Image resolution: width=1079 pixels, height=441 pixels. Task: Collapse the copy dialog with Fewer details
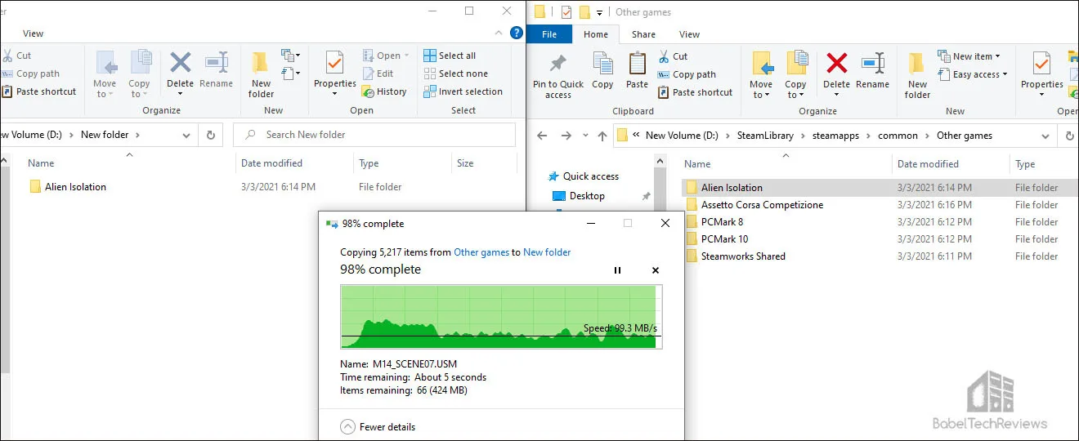pos(378,426)
